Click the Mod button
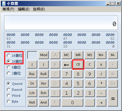Viewport: 122px width, 111px height. point(44,55)
